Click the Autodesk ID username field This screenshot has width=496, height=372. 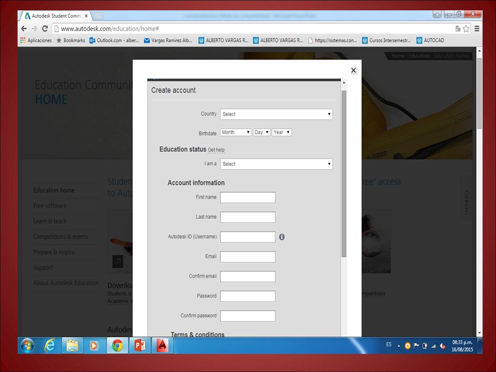(x=247, y=237)
